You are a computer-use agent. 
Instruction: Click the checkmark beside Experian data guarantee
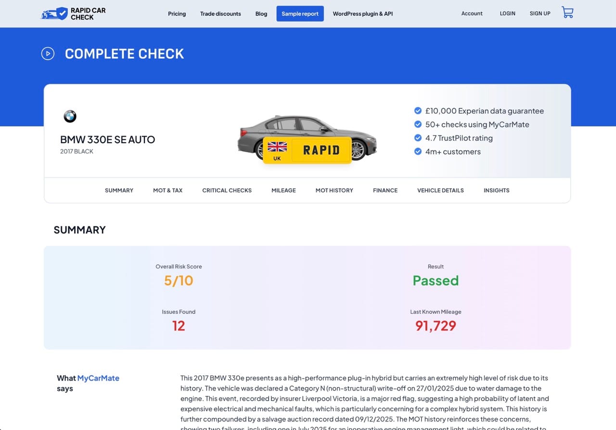click(418, 111)
